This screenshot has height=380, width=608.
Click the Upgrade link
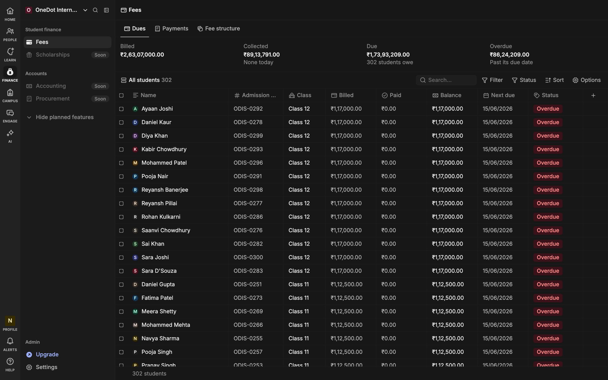tap(47, 354)
